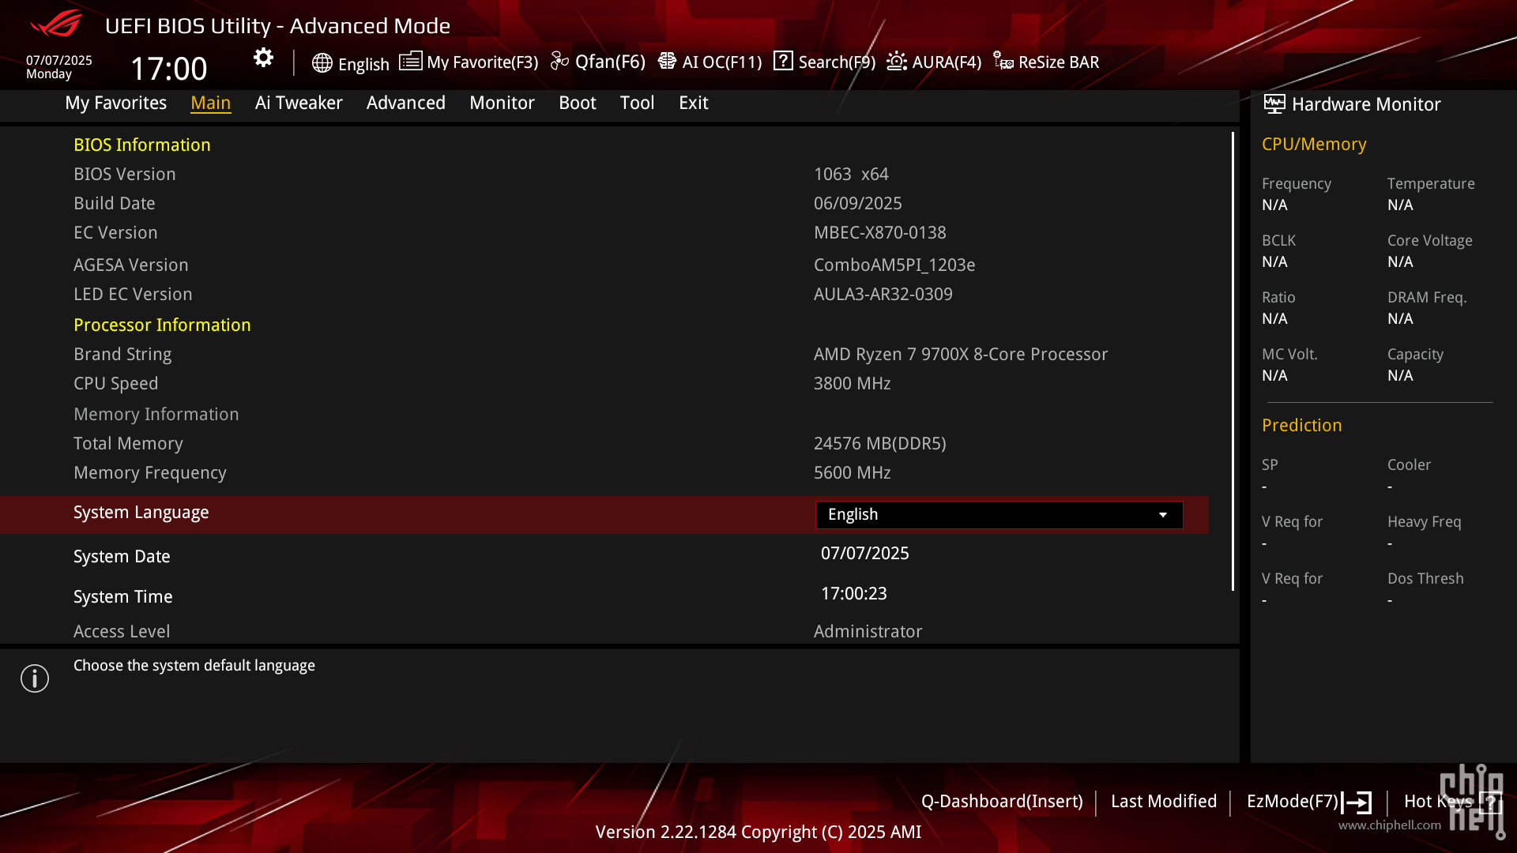This screenshot has width=1517, height=853.
Task: Click EC Version value MBEC-X870-0138
Action: (x=879, y=232)
